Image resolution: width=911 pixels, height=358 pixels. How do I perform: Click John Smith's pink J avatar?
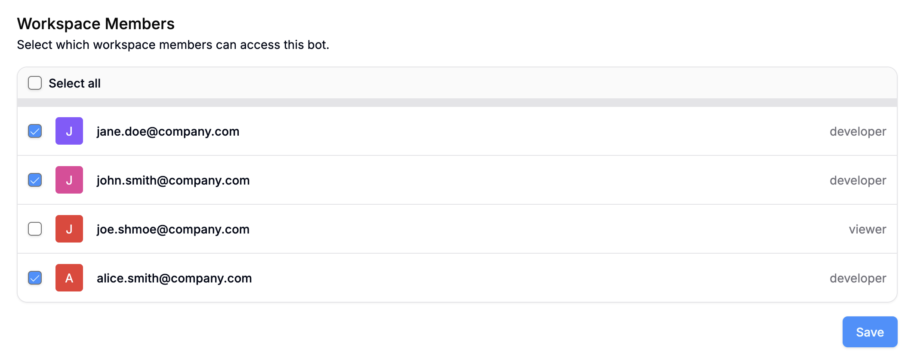tap(69, 180)
